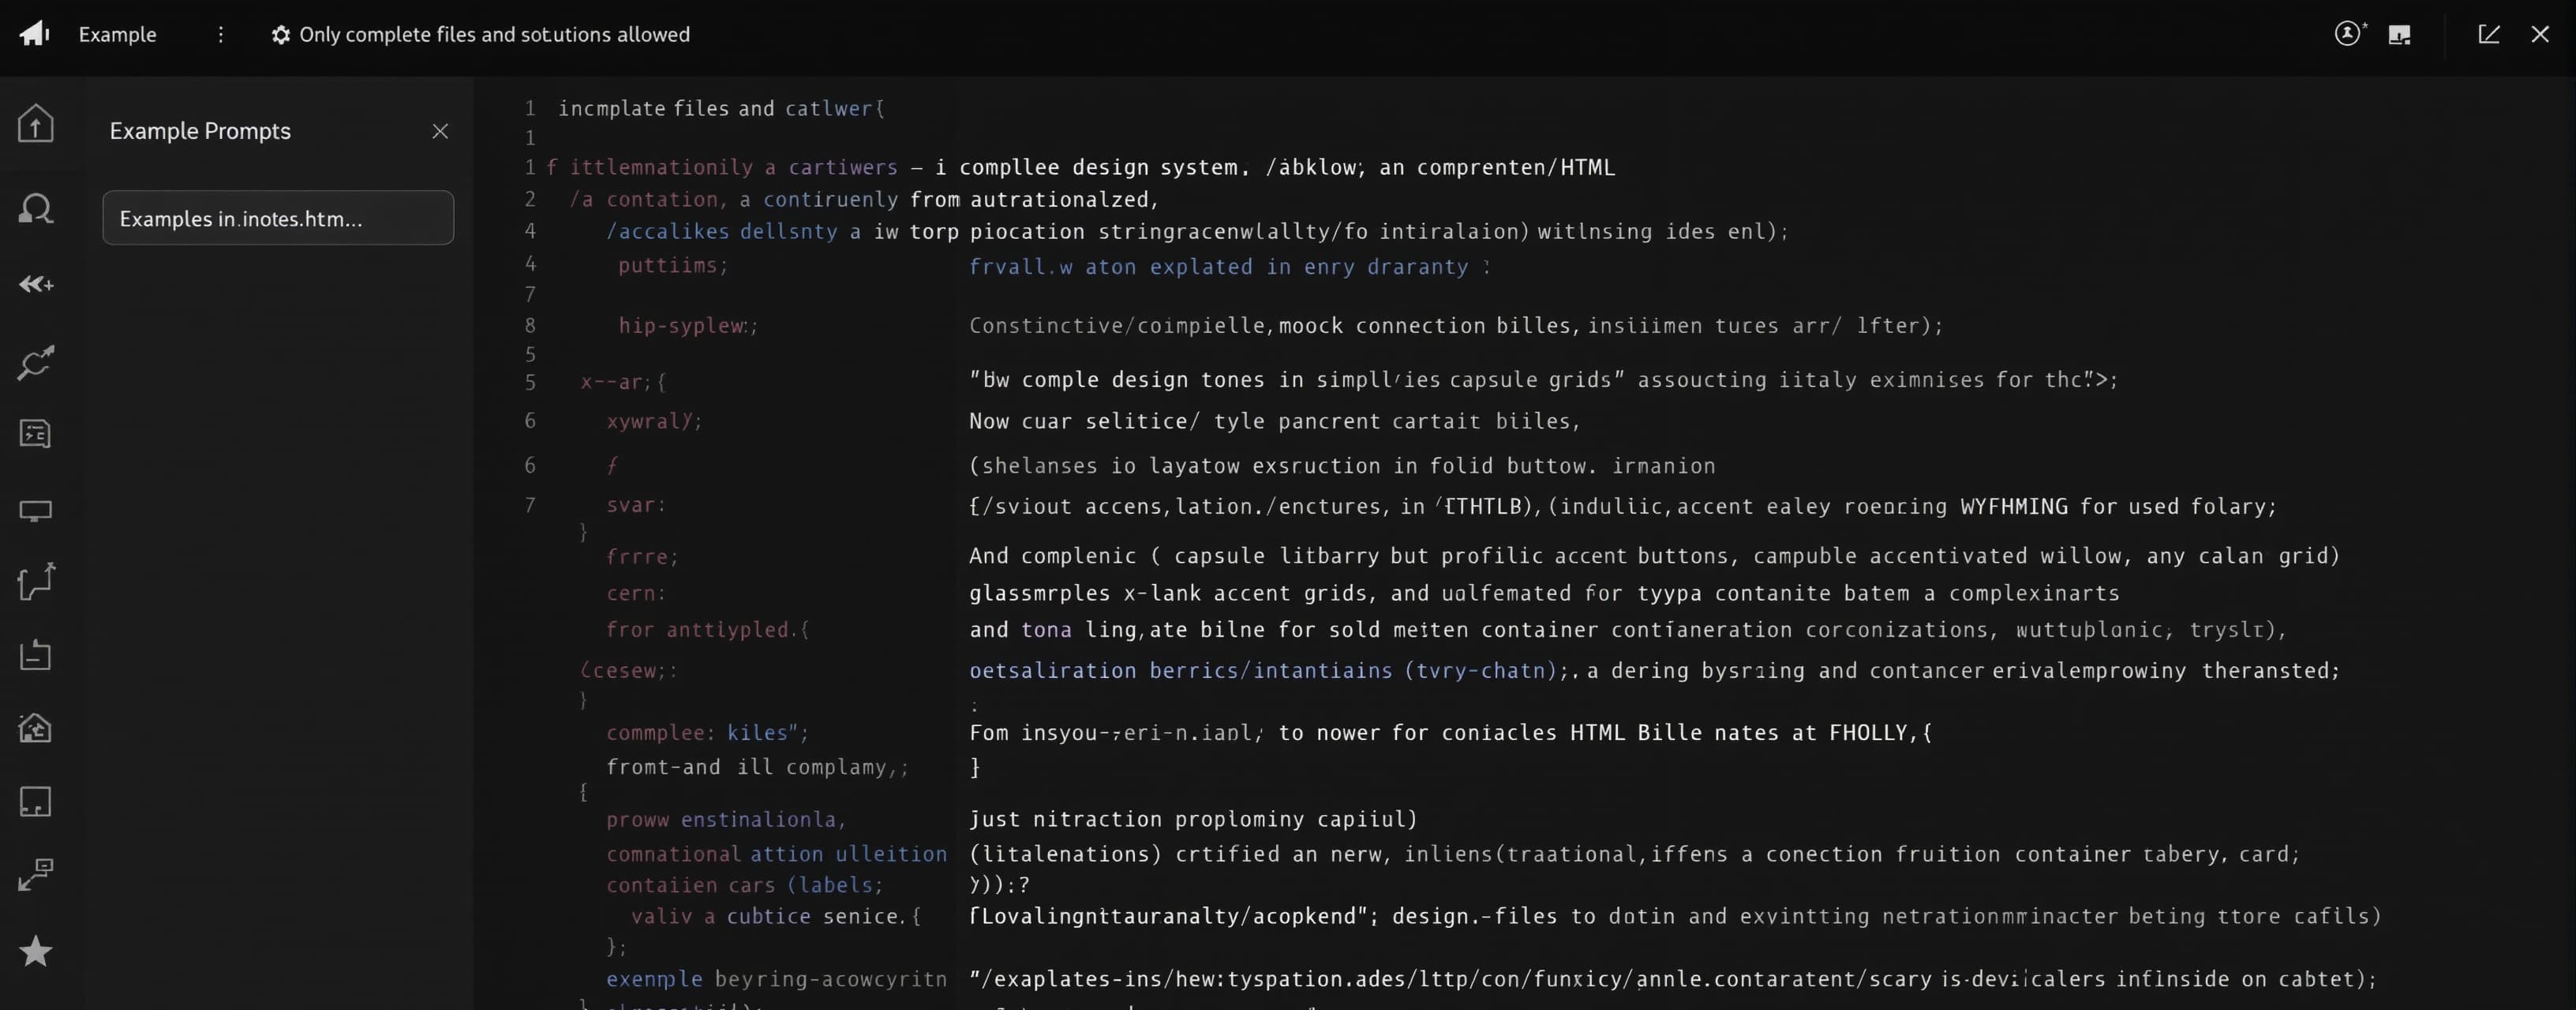2576x1010 pixels.
Task: Click the 'Example Prompts' panel heading
Action: click(200, 131)
